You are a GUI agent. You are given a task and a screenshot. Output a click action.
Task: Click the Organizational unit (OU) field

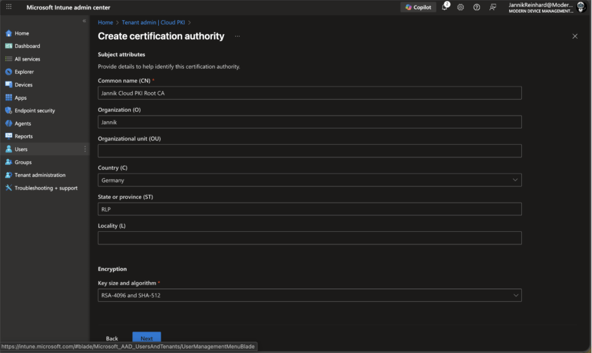click(x=309, y=151)
